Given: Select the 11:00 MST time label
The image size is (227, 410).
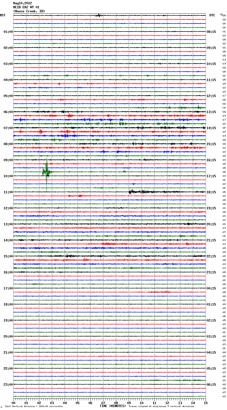Looking at the screenshot, I should [8, 192].
